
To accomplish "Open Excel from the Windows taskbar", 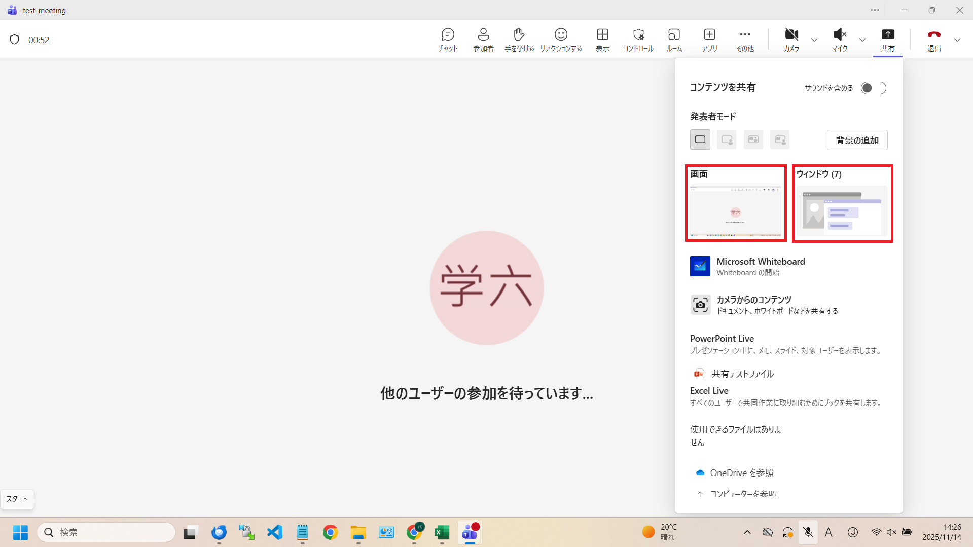I will (x=442, y=532).
